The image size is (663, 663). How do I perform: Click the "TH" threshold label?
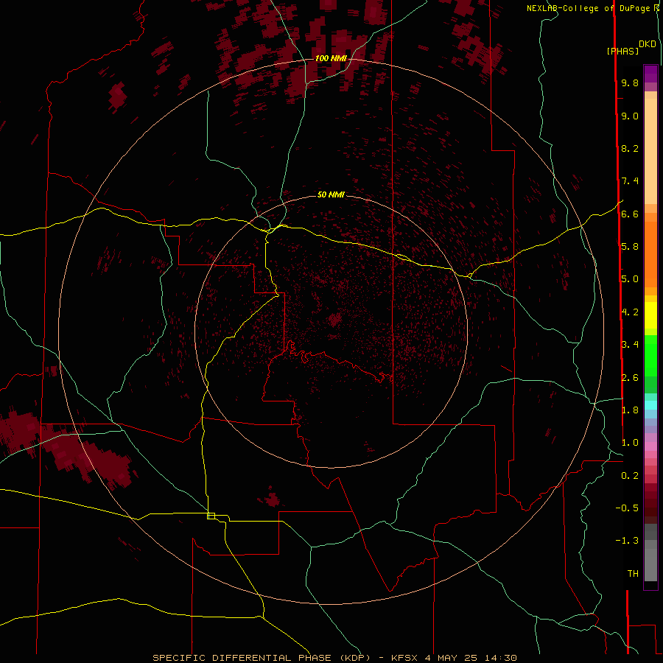633,574
